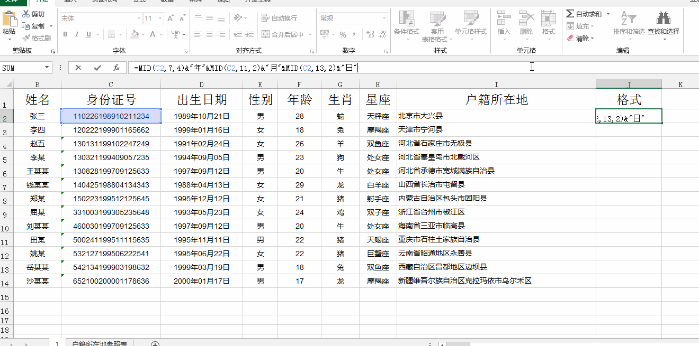
Task: Click cell with ID 130131199102247249
Action: tap(111, 144)
